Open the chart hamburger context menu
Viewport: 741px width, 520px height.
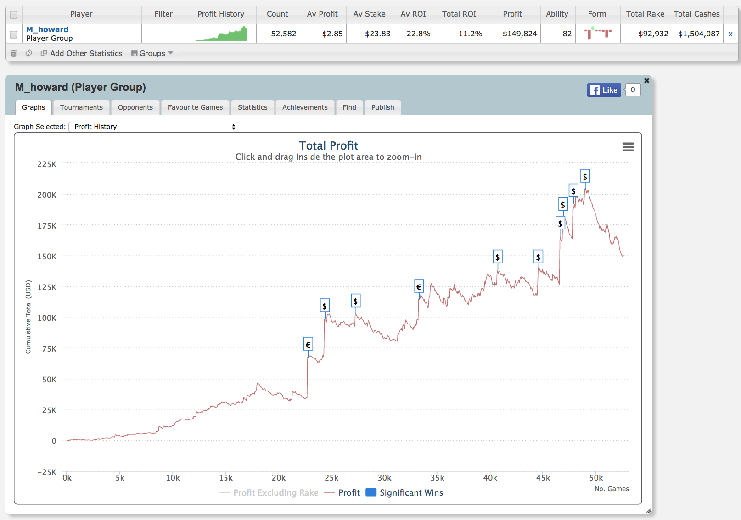pyautogui.click(x=628, y=147)
